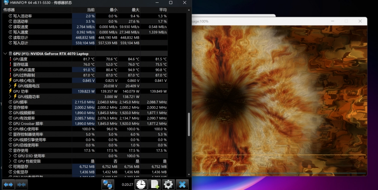Expand the GPU线路电压 sub-items
The width and height of the screenshot is (378, 190).
(10, 86)
